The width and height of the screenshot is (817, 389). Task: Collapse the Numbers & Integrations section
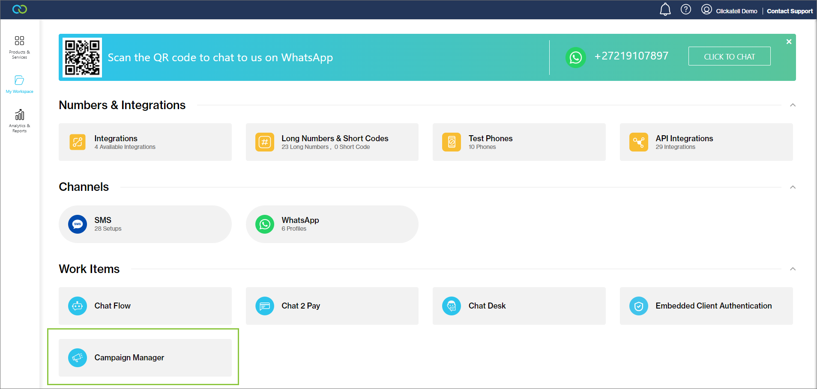(793, 105)
